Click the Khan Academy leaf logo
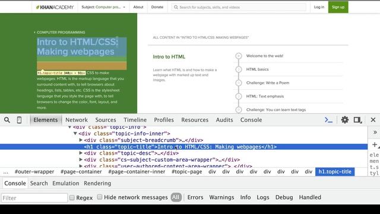The image size is (380, 214). point(37,7)
